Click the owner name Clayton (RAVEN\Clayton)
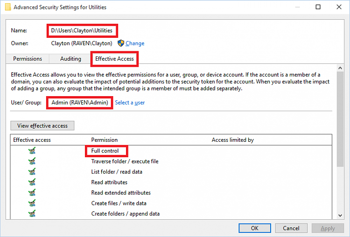This screenshot has height=237, width=350. 82,43
